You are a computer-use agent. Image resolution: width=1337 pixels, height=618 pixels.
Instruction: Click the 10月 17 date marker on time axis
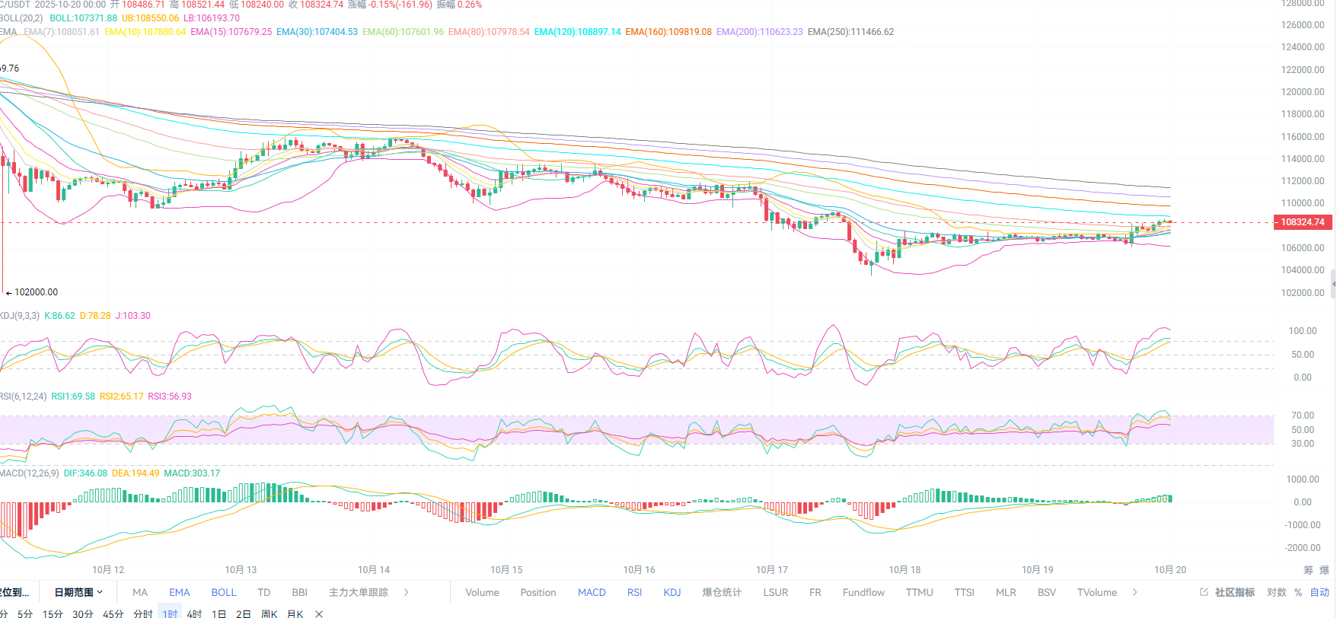771,569
